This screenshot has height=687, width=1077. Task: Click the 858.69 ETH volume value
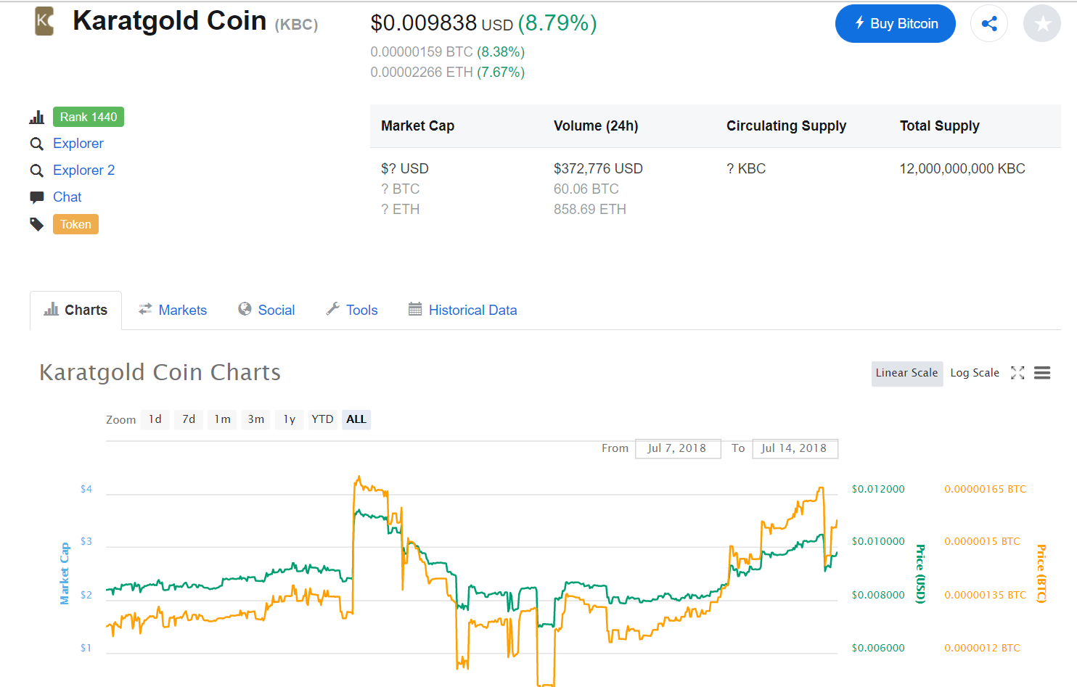590,210
